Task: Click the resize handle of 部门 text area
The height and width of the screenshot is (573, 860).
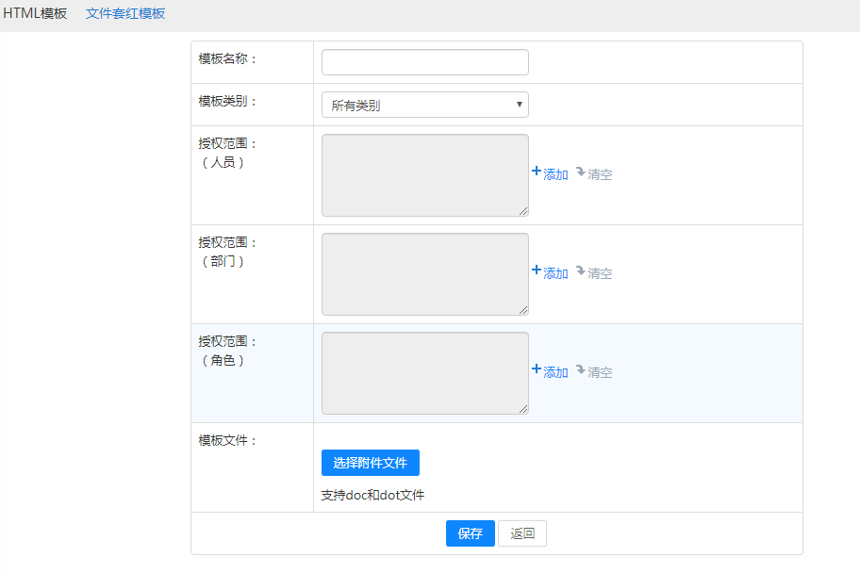Action: click(523, 311)
